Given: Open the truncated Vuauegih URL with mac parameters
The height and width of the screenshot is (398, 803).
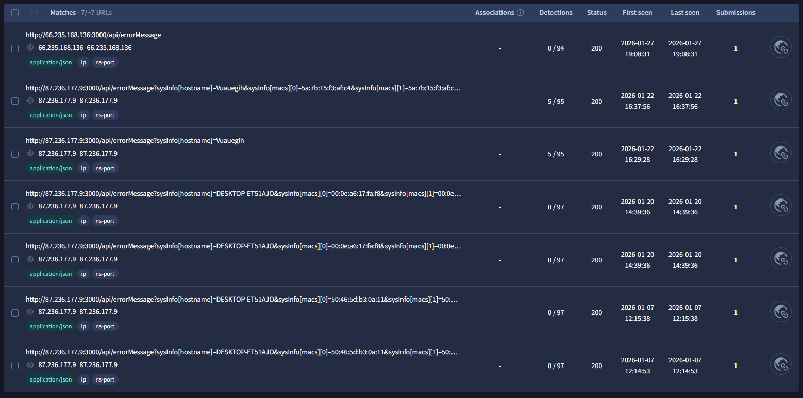Looking at the screenshot, I should coord(242,88).
